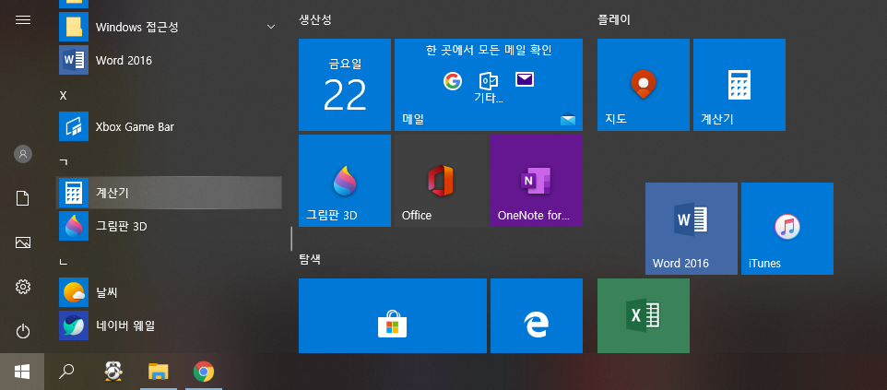Click the Power icon
This screenshot has height=390, width=887.
[x=23, y=331]
